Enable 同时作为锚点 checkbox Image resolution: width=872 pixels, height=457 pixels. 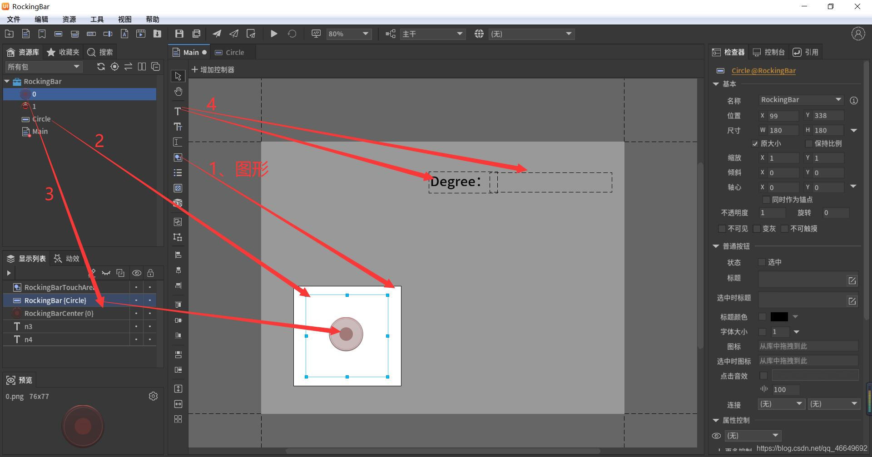coord(766,200)
